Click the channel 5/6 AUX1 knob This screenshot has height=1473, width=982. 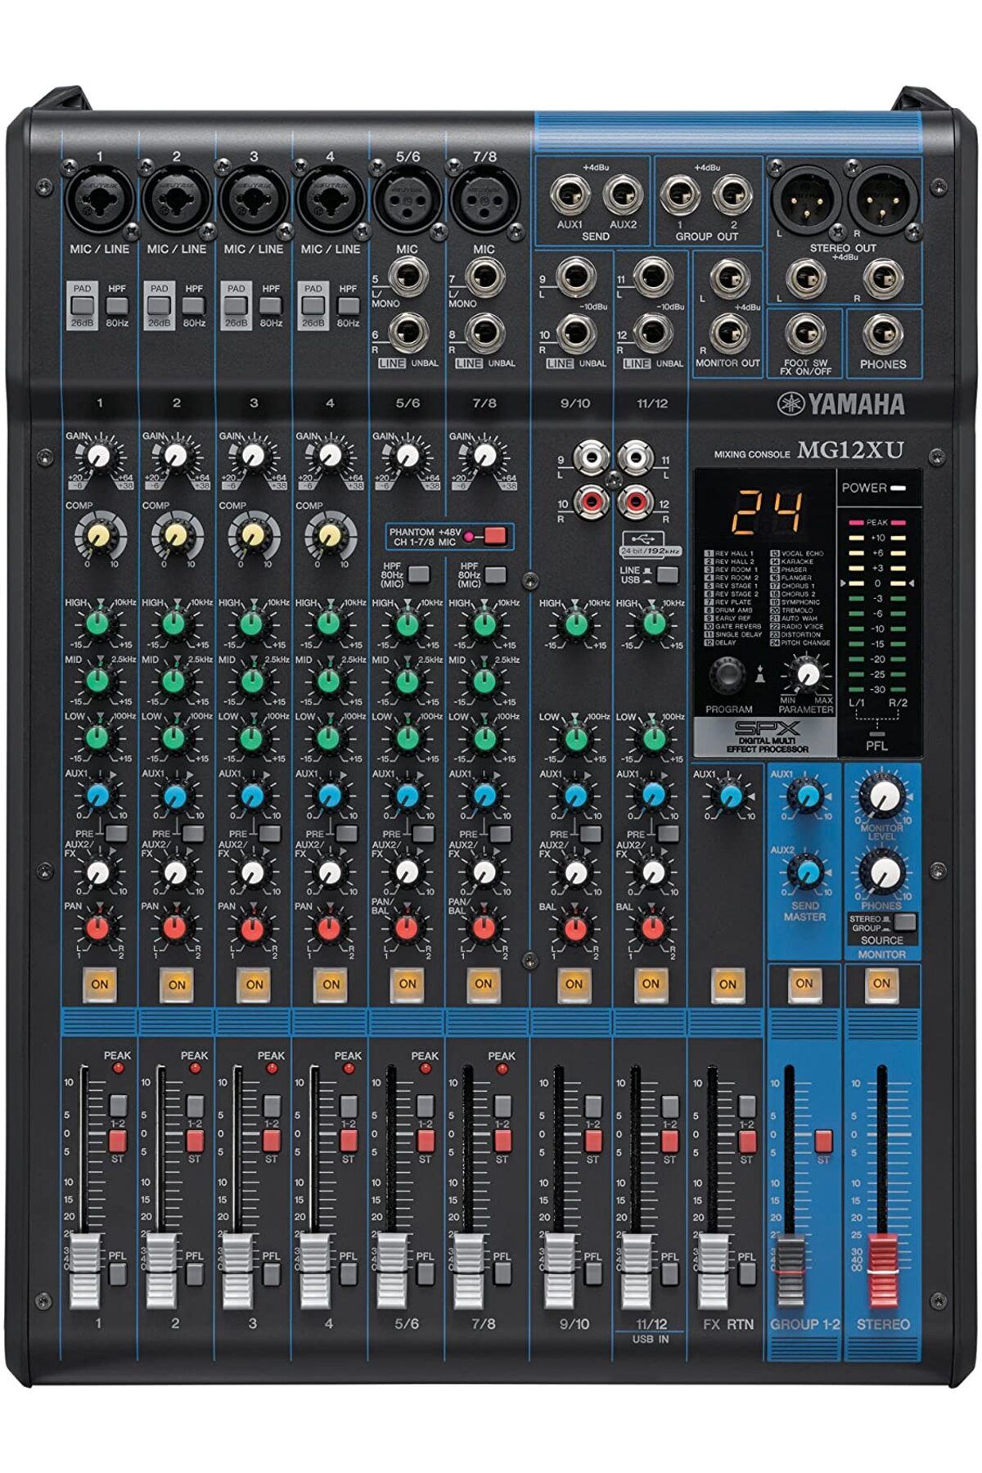coord(407,795)
